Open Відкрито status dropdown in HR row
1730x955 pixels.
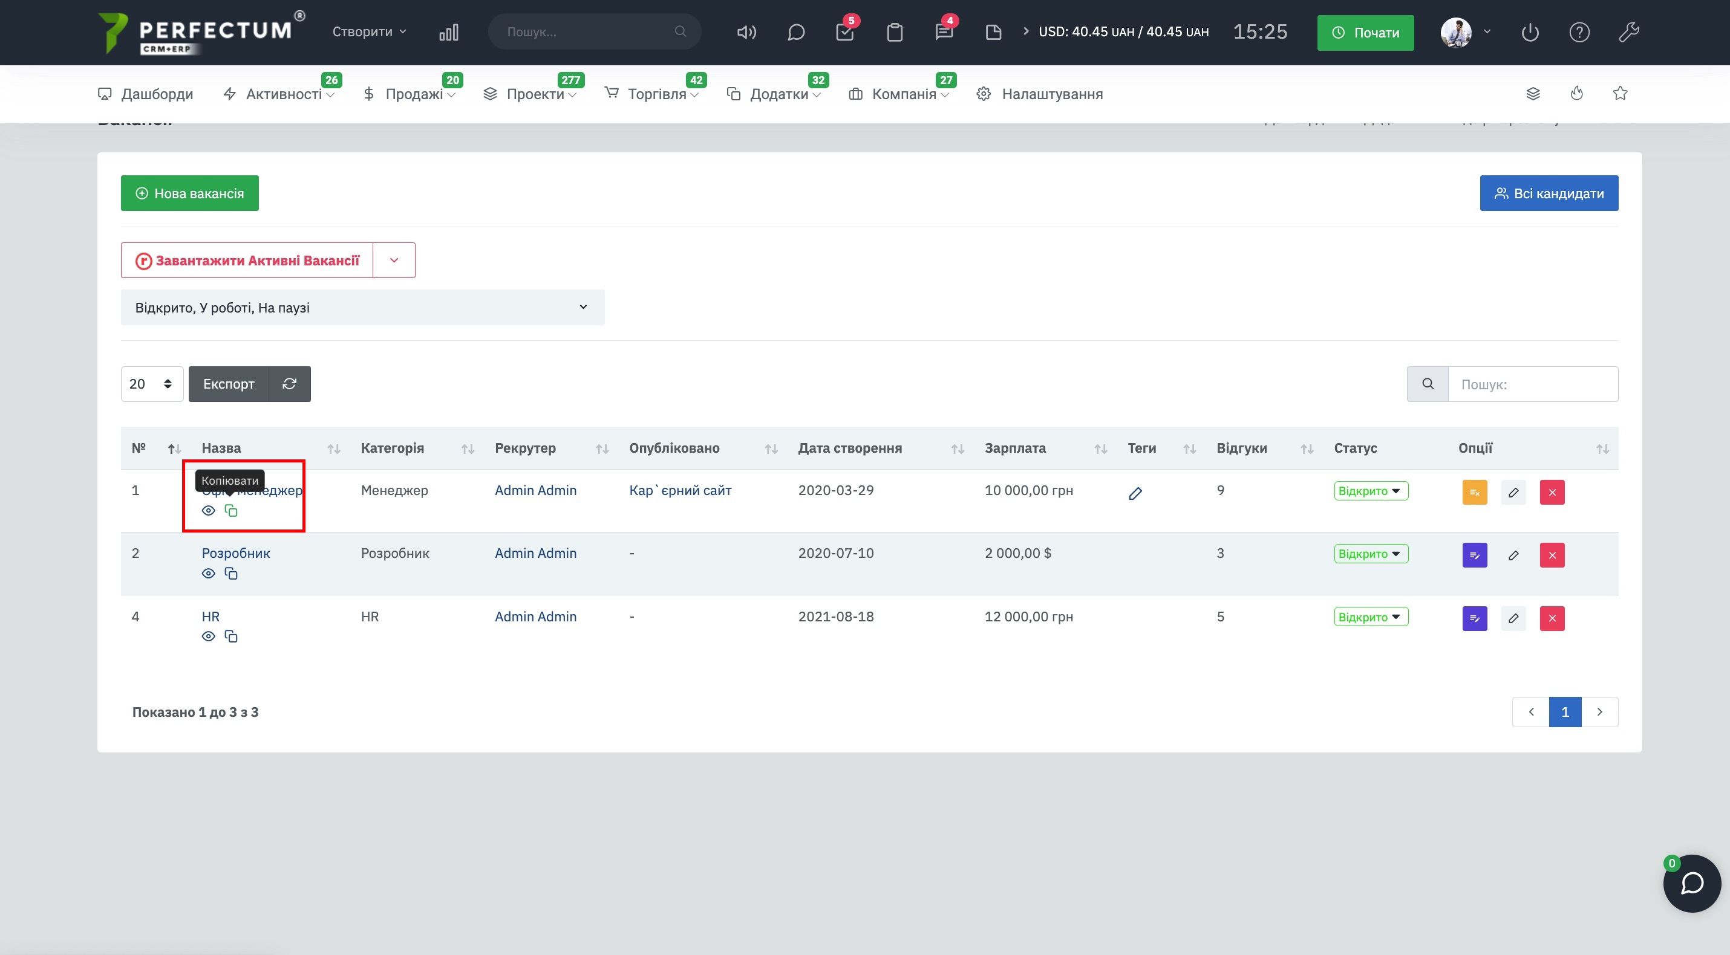coord(1371,617)
